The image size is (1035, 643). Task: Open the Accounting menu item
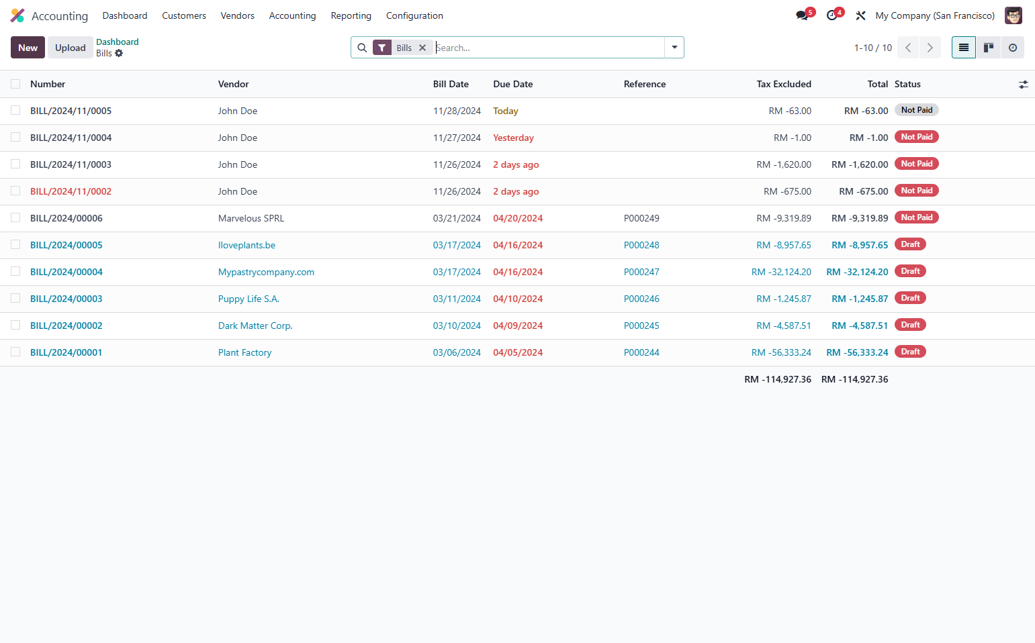pyautogui.click(x=292, y=15)
